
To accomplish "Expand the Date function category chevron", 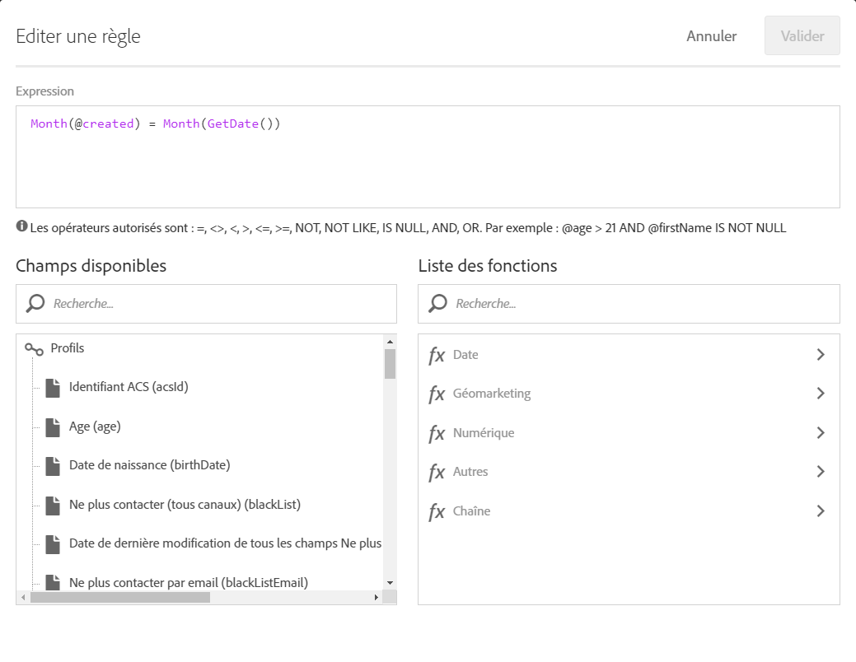I will [820, 355].
